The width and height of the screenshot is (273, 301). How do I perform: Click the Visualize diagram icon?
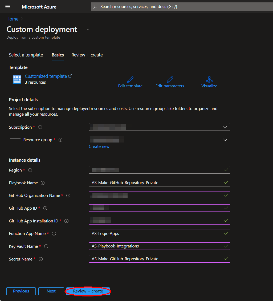(x=209, y=79)
